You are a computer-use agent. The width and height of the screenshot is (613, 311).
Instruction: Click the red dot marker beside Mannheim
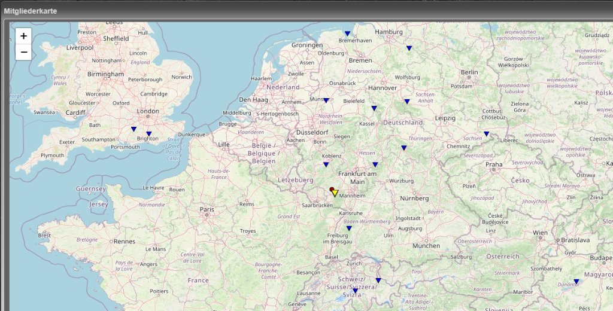pos(332,190)
